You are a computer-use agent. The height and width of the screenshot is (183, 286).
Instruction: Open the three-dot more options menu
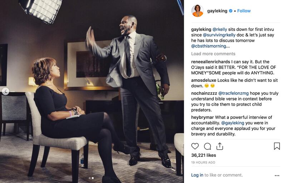pos(277,175)
